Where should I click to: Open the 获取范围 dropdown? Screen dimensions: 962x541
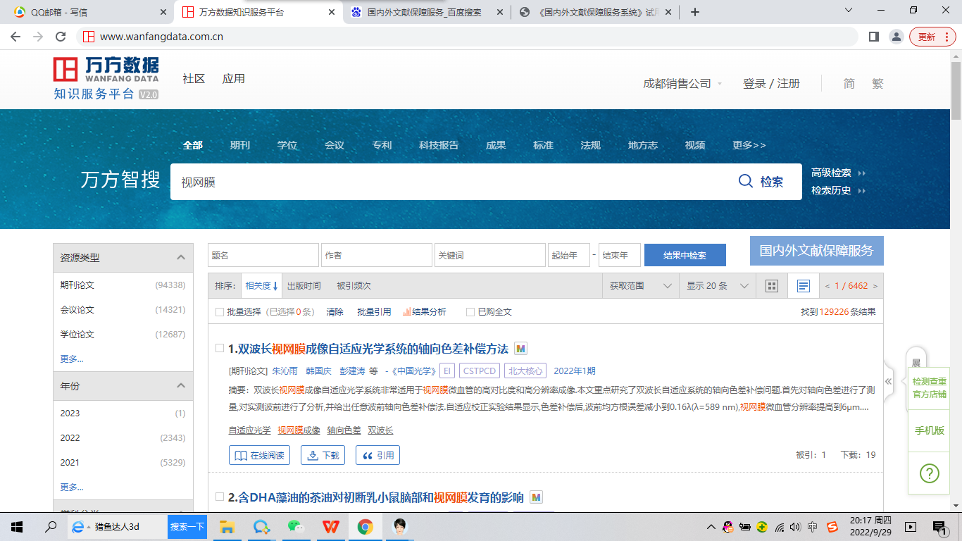640,286
